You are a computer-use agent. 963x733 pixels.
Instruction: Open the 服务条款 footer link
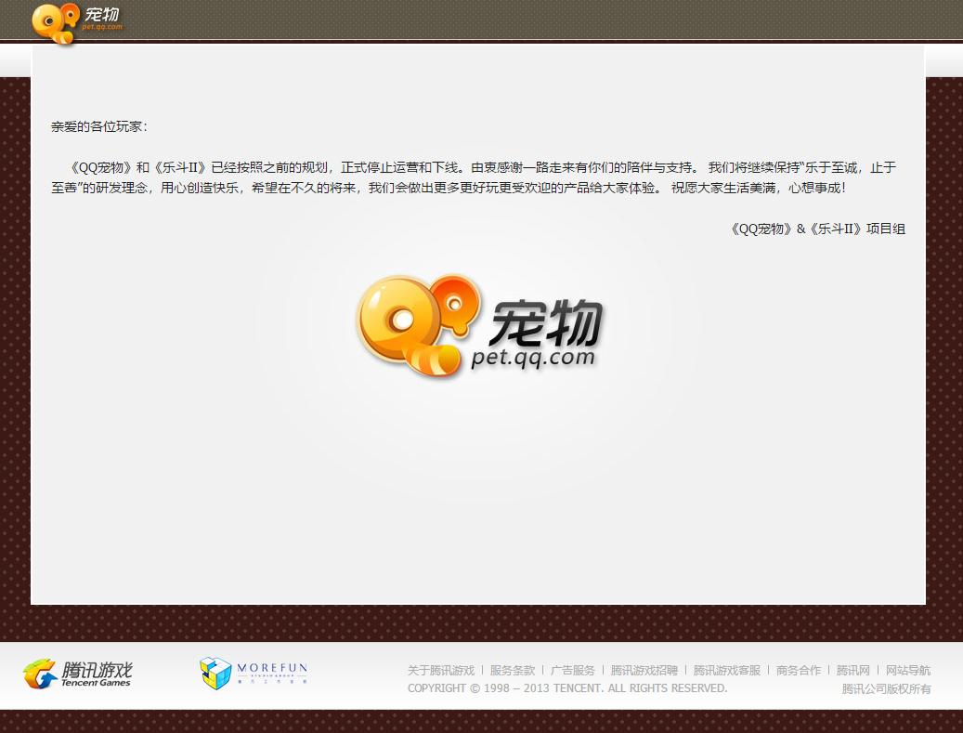pos(513,671)
